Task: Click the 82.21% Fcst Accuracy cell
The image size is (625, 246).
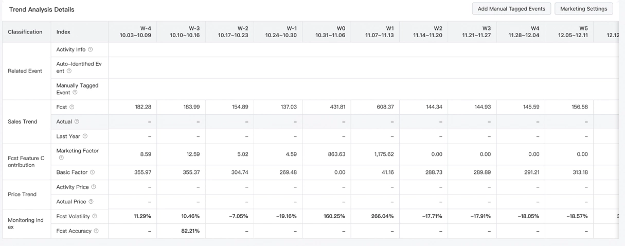Action: 190,231
